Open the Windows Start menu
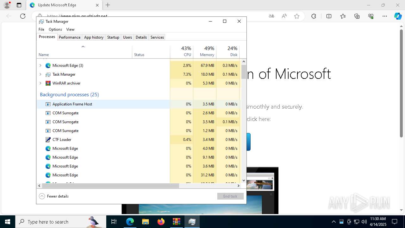The image size is (405, 228). pyautogui.click(x=7, y=222)
